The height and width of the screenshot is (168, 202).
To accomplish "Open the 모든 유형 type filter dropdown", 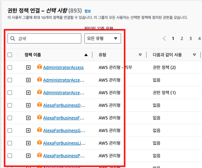I will (x=103, y=38).
